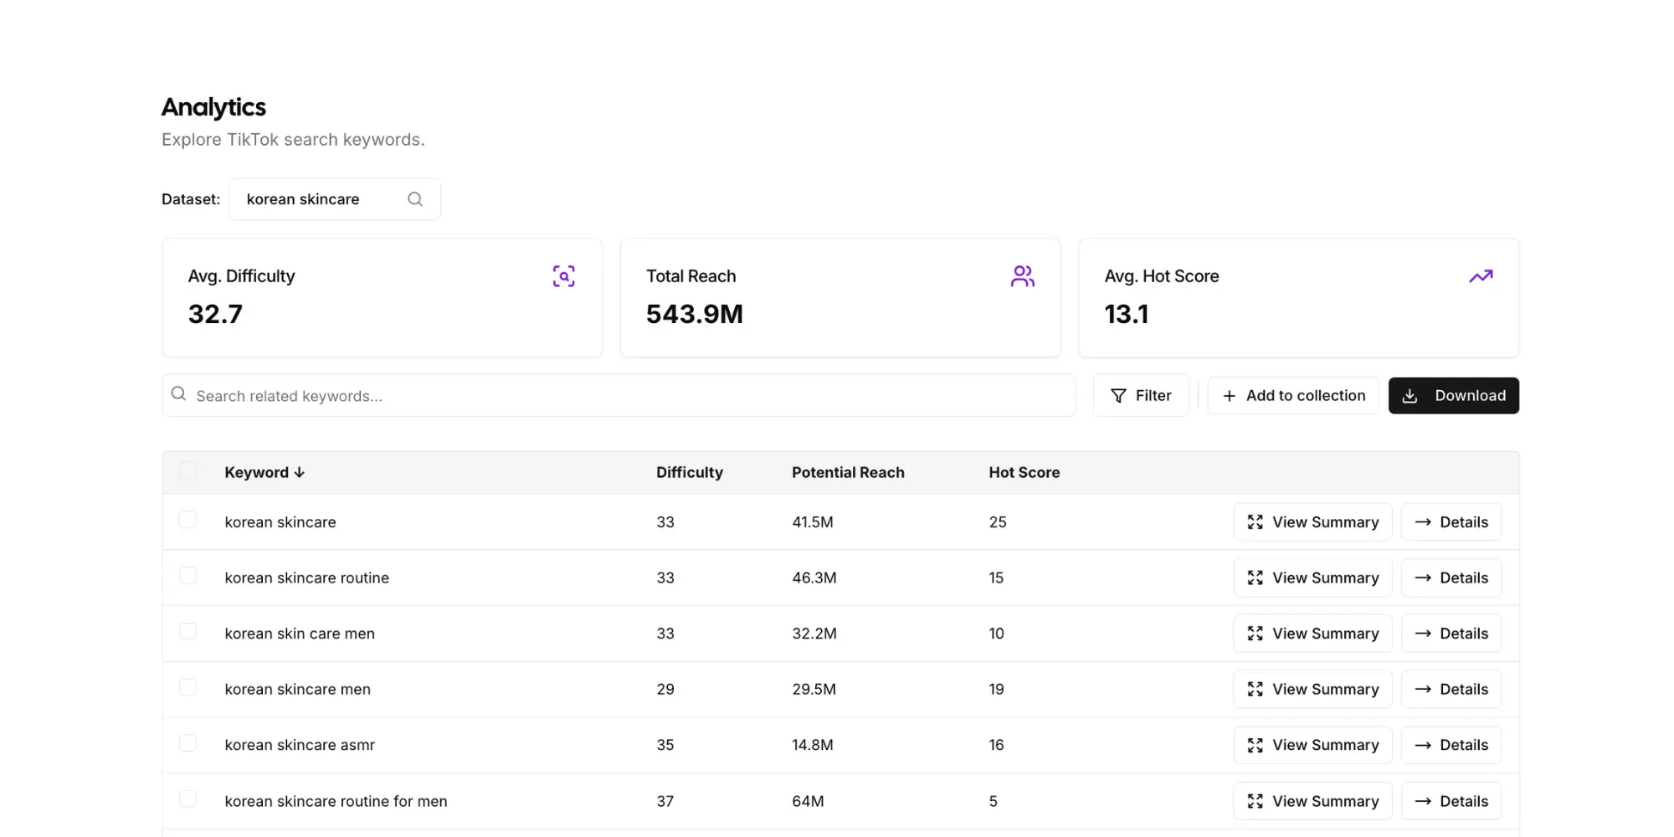Click the Download button

tap(1453, 395)
